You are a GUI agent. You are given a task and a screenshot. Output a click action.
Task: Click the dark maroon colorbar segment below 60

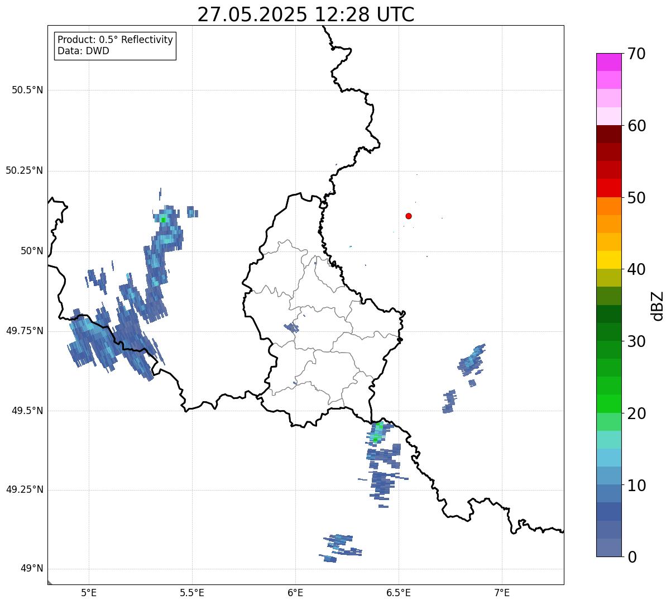[608, 134]
